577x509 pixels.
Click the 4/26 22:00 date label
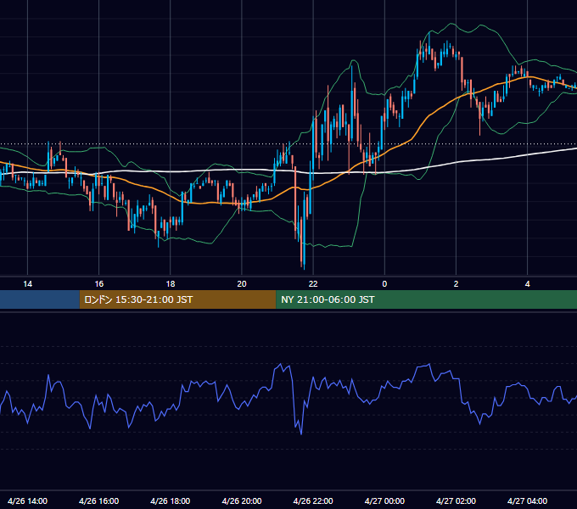[313, 501]
